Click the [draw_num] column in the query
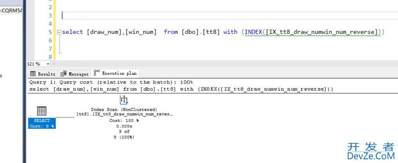Viewport: 398px width, 163px height. pos(105,32)
